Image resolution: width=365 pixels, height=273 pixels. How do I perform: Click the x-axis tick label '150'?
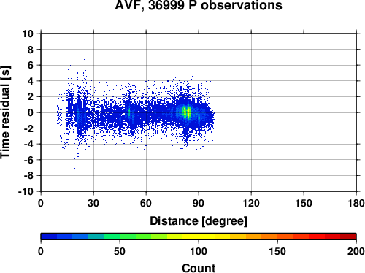[304, 203]
